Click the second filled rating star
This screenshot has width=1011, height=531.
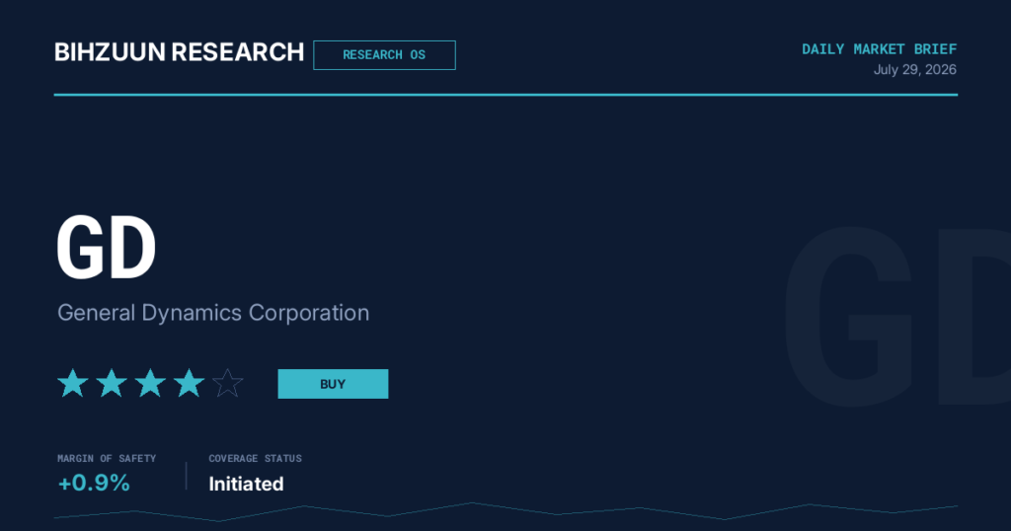coord(112,383)
